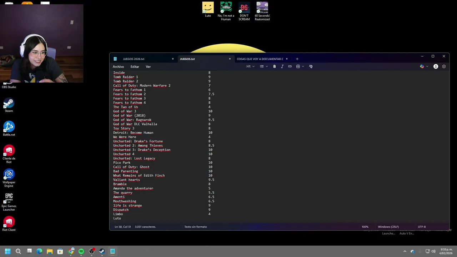Screen dimensions: 457x257
Task: Click the 'Uncharted: Lost Legacy' line
Action: [x=134, y=158]
